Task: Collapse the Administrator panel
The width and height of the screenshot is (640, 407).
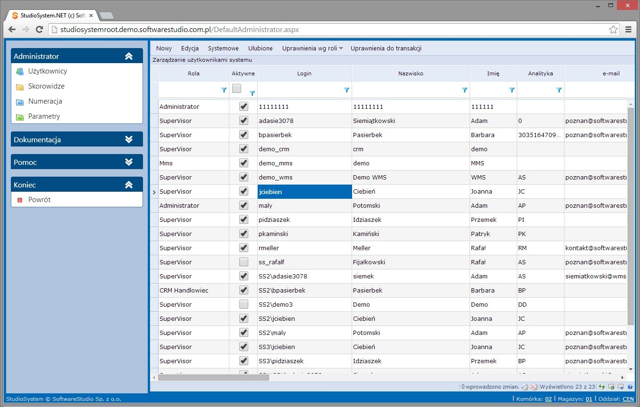Action: 129,56
